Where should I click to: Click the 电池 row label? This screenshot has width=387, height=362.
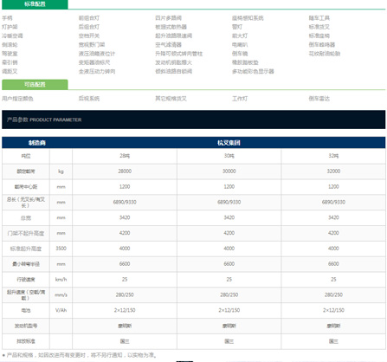click(26, 310)
